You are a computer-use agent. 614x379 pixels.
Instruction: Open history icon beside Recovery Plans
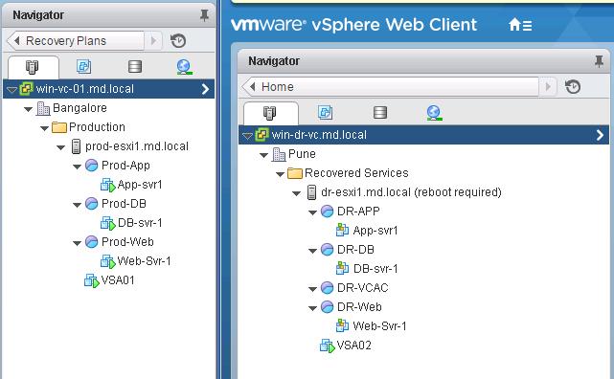tap(178, 41)
